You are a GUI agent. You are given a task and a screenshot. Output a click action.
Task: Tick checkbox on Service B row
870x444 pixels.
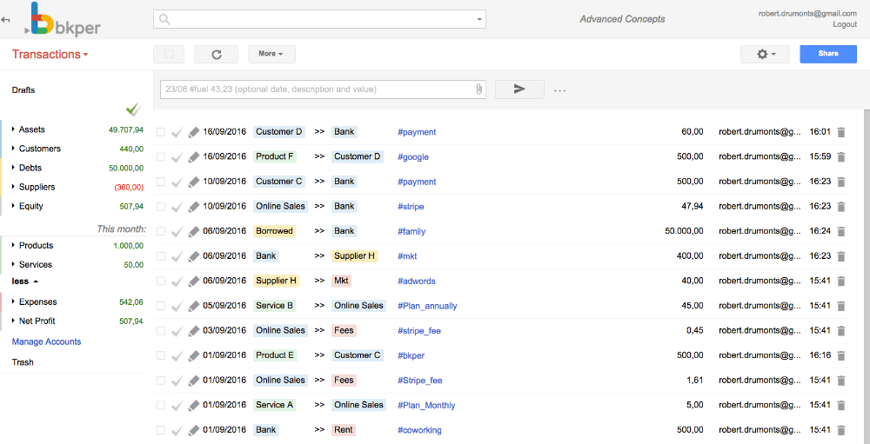tap(161, 306)
